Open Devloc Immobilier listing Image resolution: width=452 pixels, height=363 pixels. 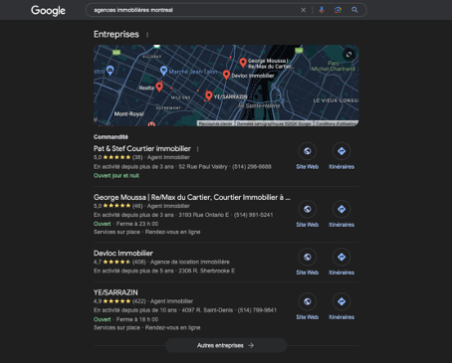(123, 253)
